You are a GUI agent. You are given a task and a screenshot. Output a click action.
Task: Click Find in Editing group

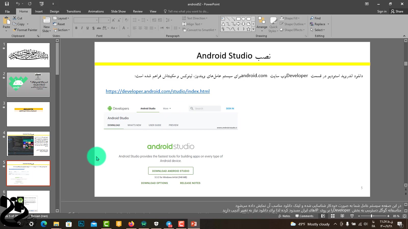tap(315, 18)
